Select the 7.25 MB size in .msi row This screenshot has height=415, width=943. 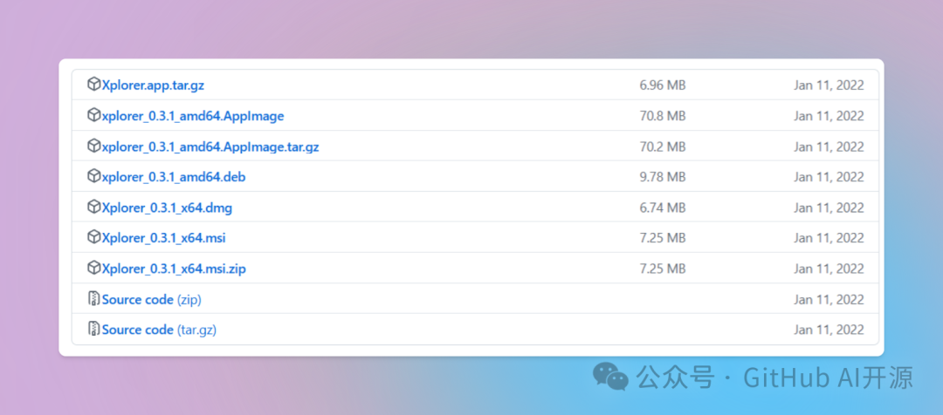(663, 238)
